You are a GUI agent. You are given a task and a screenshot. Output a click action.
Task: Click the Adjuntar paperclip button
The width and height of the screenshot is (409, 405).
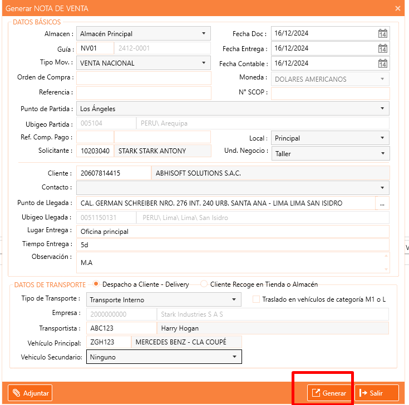[x=30, y=393]
